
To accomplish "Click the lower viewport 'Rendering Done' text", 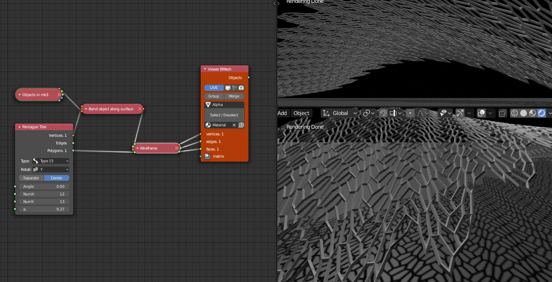I will (305, 127).
